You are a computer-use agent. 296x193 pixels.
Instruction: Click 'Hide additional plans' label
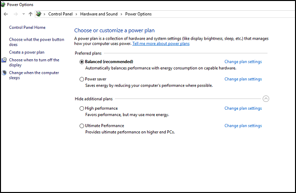click(x=94, y=99)
